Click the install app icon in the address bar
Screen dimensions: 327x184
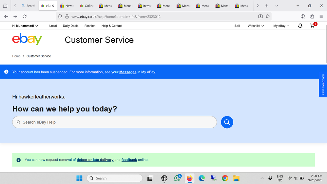pyautogui.click(x=260, y=16)
